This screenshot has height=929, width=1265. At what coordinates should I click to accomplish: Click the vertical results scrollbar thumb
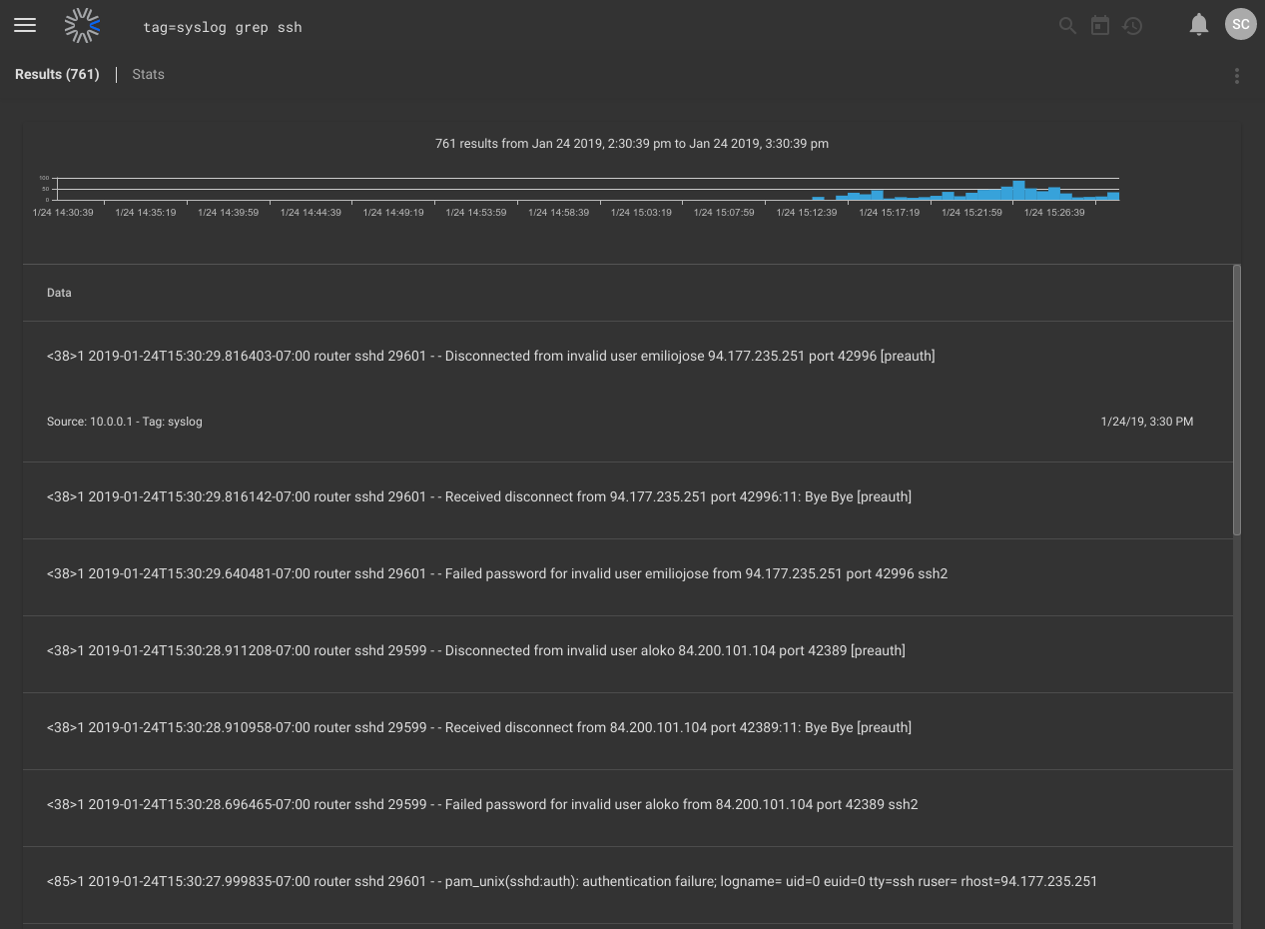[1237, 400]
